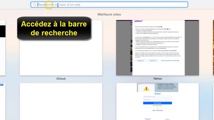Open the iCloud top site thumbnail

61,48
